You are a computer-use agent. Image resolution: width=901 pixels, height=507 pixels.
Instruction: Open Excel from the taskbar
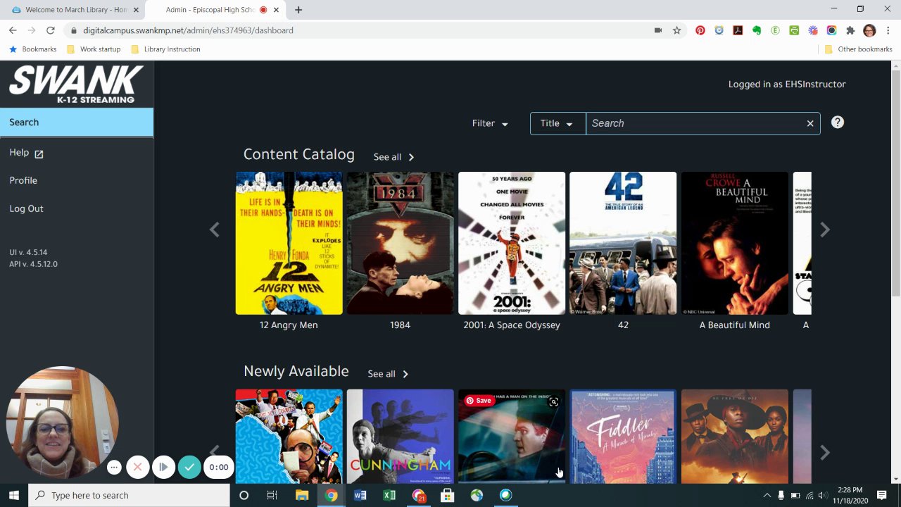point(389,495)
